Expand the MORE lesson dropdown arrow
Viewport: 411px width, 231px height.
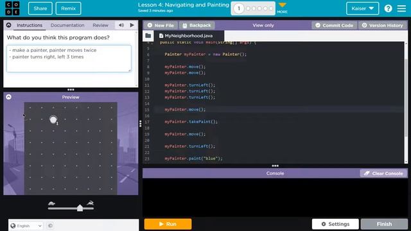pyautogui.click(x=283, y=5)
